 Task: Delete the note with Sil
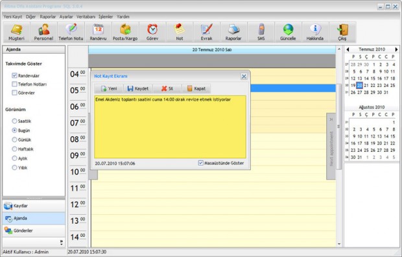(167, 88)
